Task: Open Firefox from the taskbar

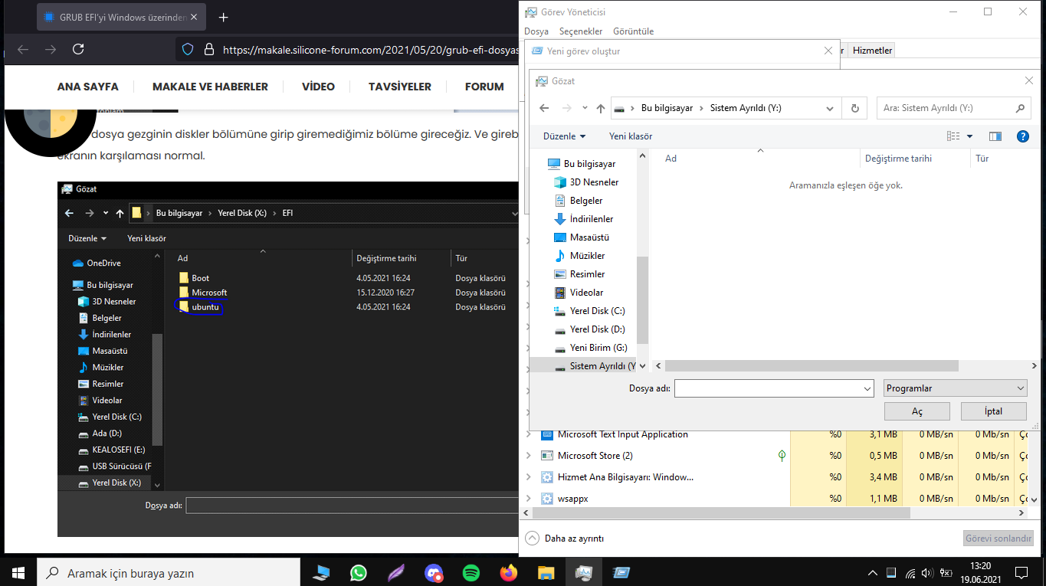Action: pos(508,572)
